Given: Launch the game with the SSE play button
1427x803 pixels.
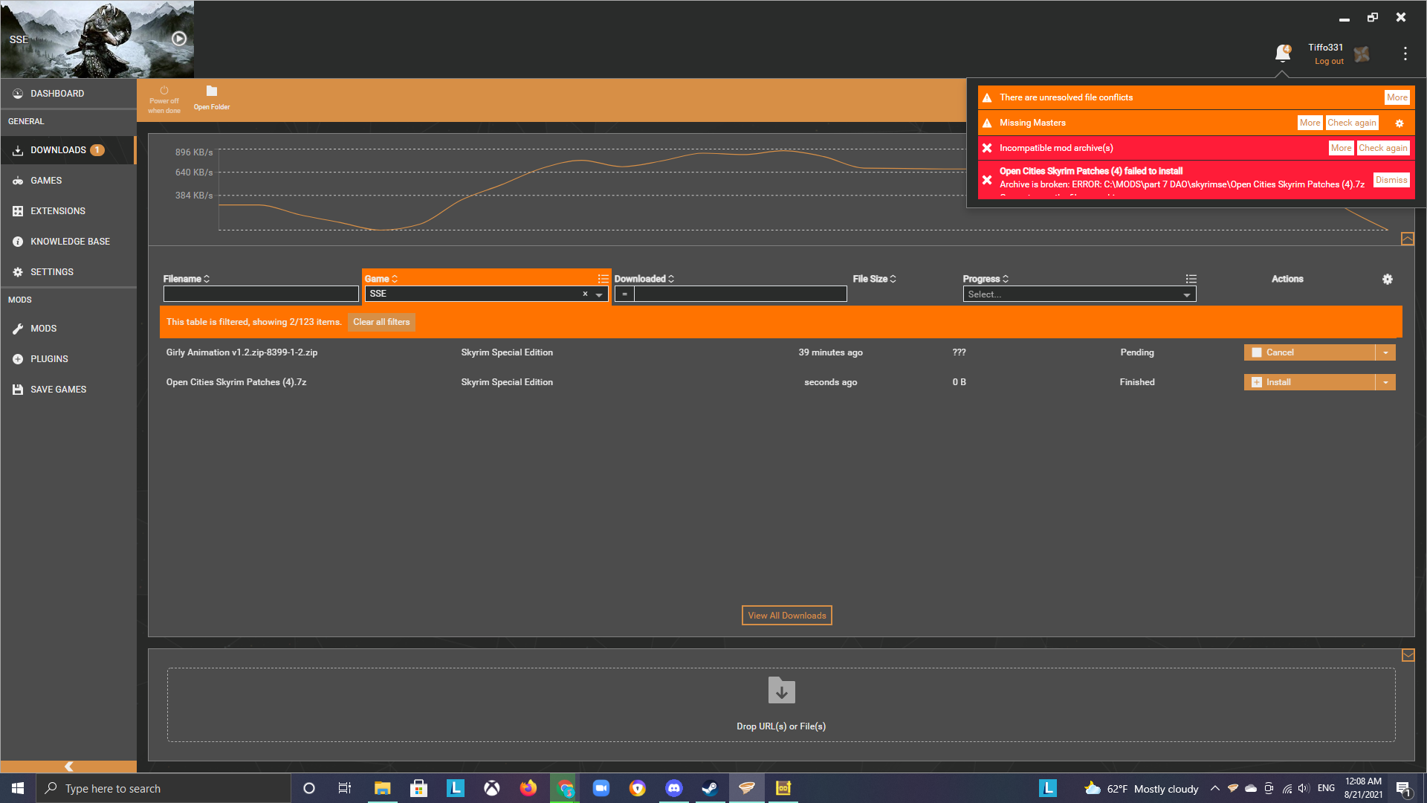Looking at the screenshot, I should [x=179, y=39].
